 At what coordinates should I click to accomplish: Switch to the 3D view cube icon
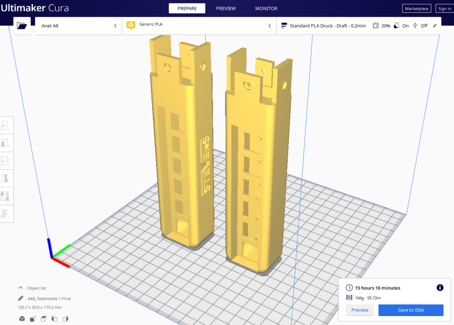(x=22, y=319)
